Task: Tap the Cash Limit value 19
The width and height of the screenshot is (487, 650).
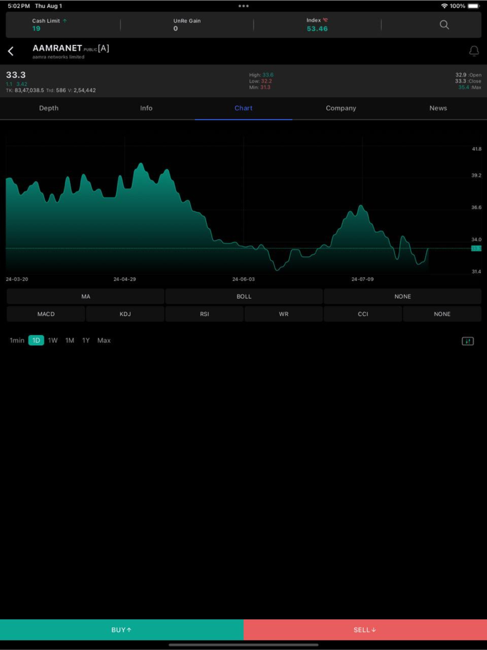Action: tap(36, 29)
